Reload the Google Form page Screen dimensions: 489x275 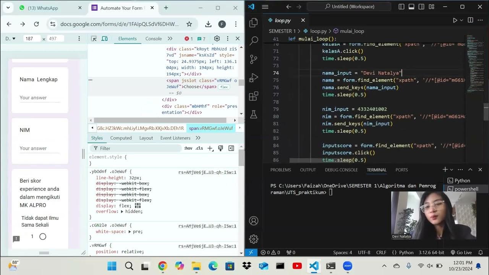pyautogui.click(x=36, y=24)
